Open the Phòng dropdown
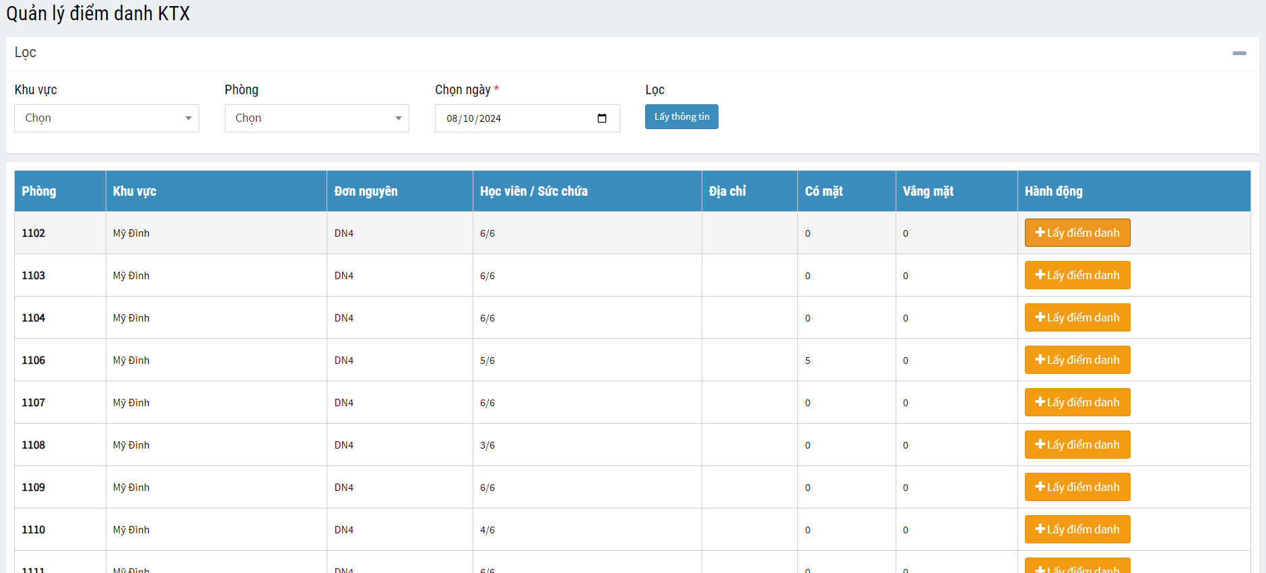This screenshot has height=573, width=1266. click(316, 118)
